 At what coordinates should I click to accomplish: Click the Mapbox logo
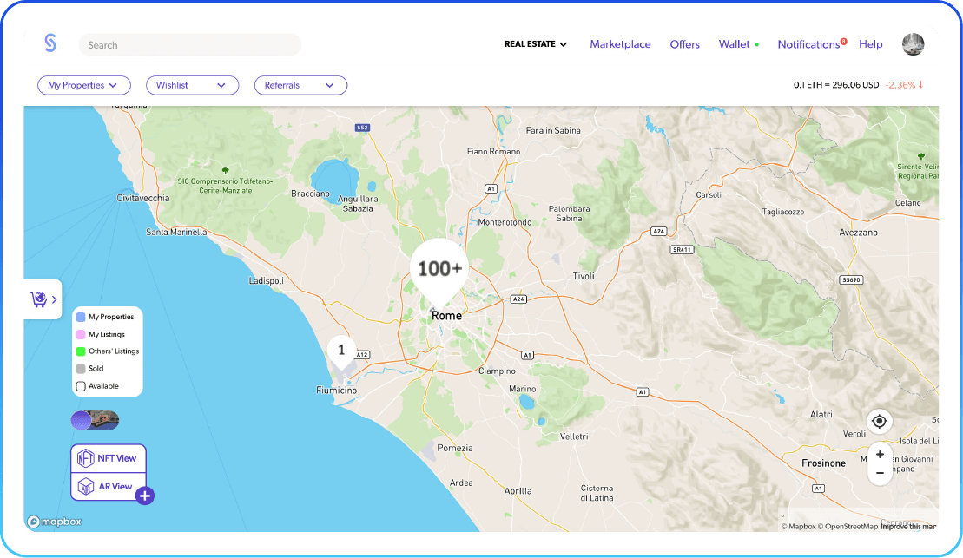pyautogui.click(x=54, y=522)
